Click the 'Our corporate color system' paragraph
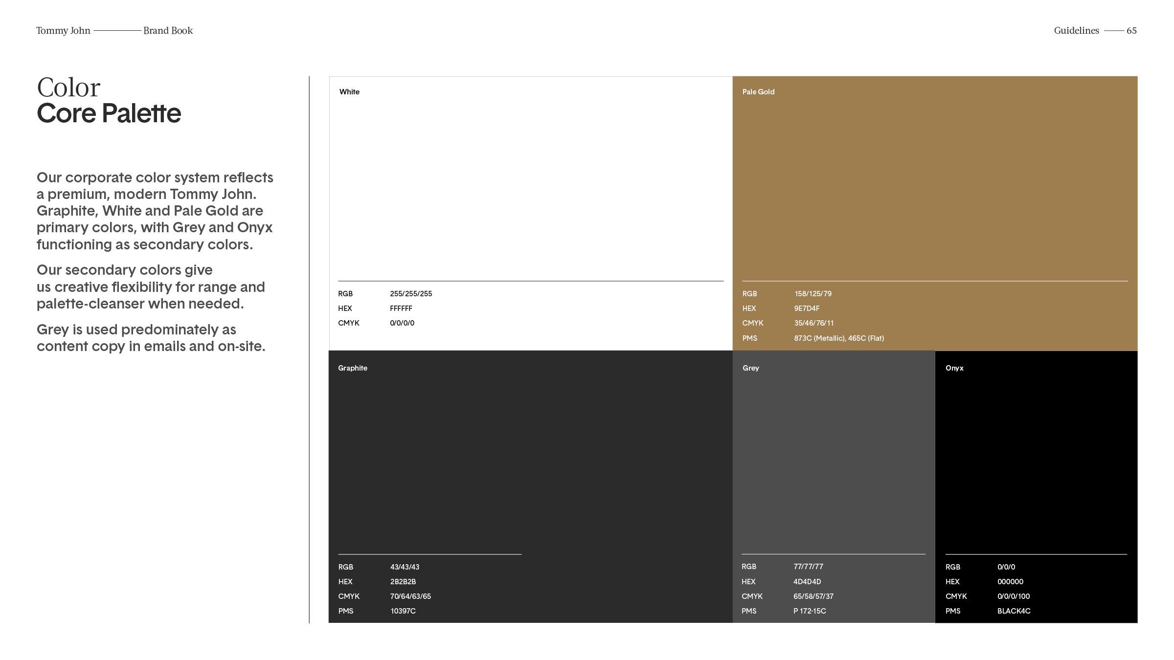1174x660 pixels. coord(155,211)
